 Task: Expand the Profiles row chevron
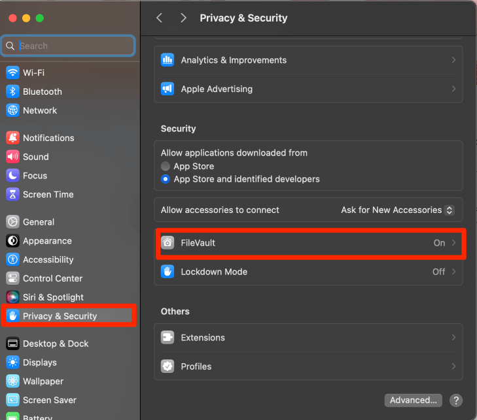click(x=453, y=366)
